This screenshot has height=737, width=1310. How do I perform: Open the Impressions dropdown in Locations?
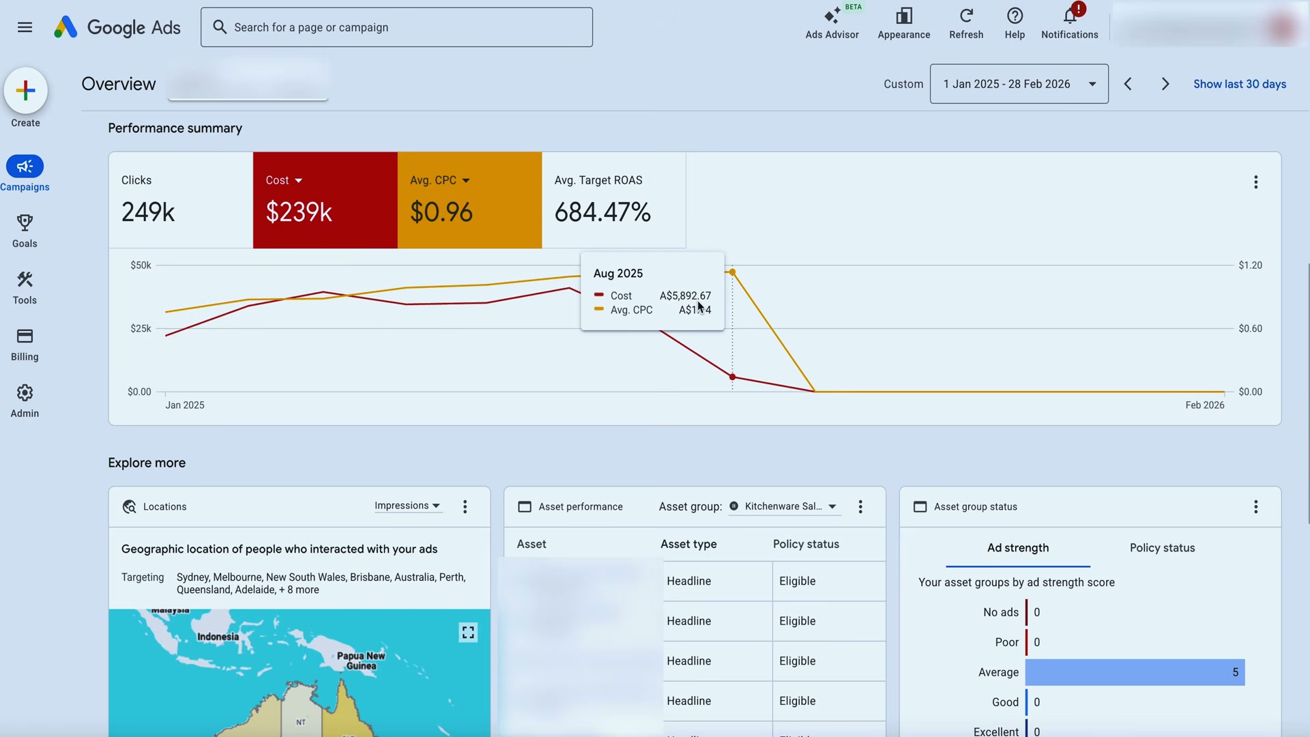[407, 506]
